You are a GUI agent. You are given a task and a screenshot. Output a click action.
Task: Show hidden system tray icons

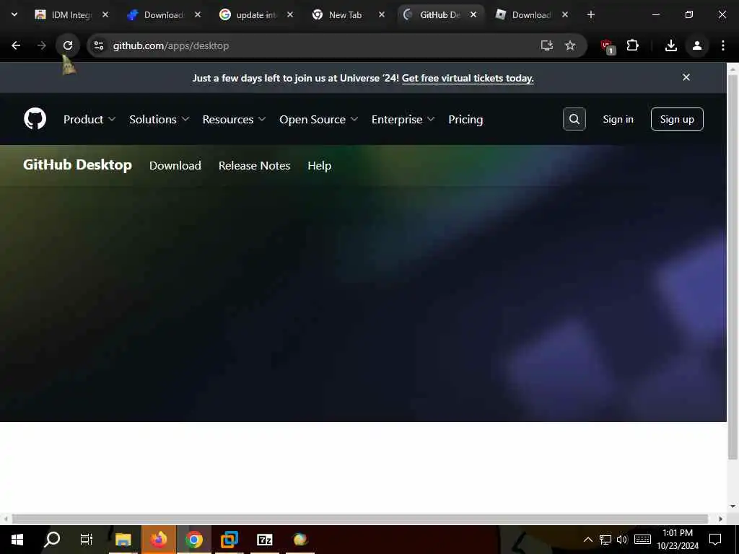click(x=587, y=540)
